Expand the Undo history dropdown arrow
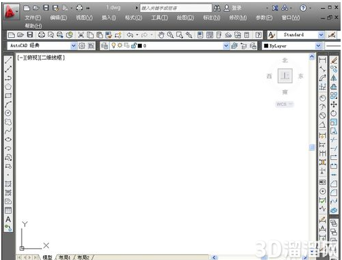Viewport: 342px width, 260px height. coord(137,35)
